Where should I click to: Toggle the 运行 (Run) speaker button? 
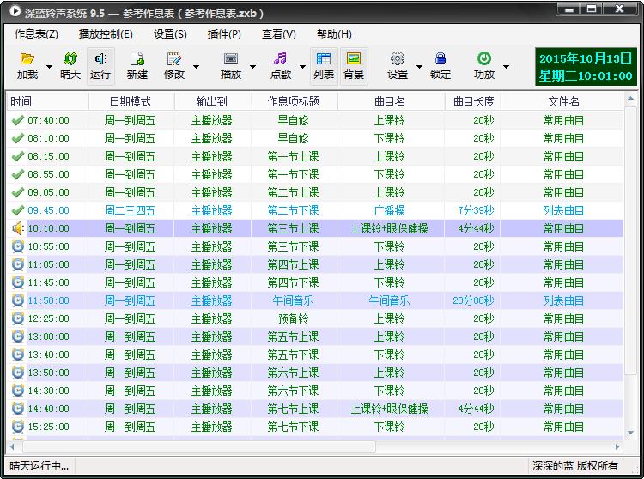tap(100, 66)
